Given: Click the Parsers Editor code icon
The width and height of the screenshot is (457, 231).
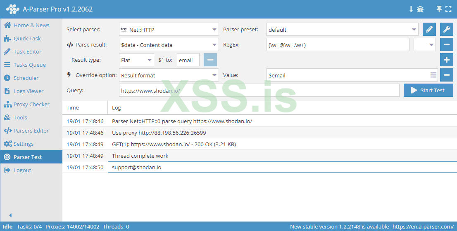Looking at the screenshot, I should click(x=7, y=131).
